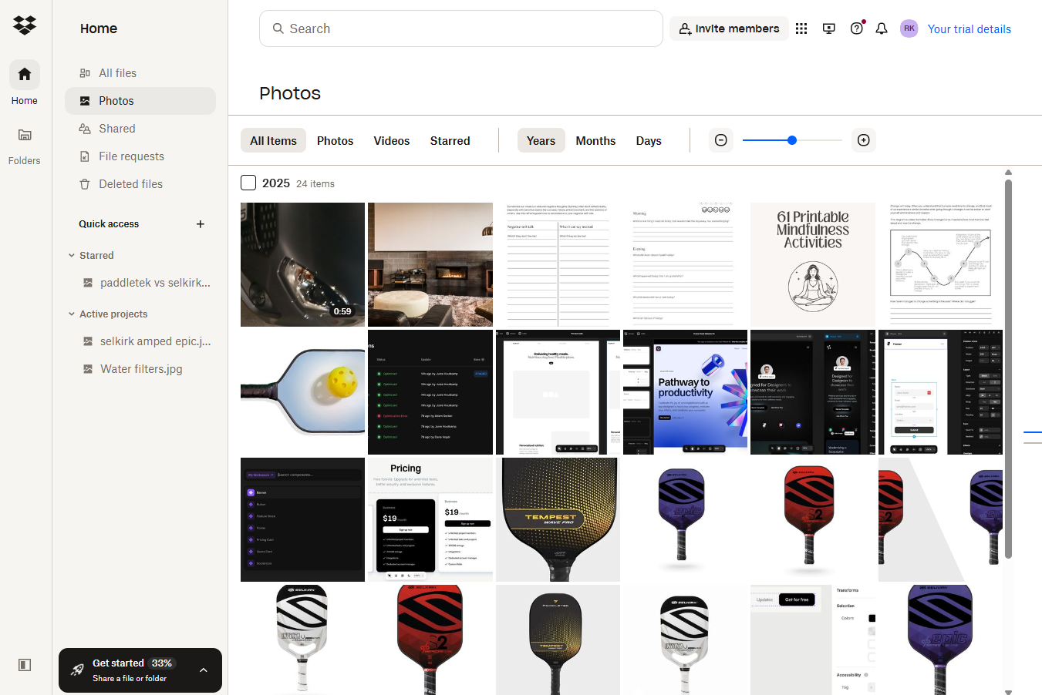Add a Quick access item with plus icon
The image size is (1042, 695).
click(201, 224)
